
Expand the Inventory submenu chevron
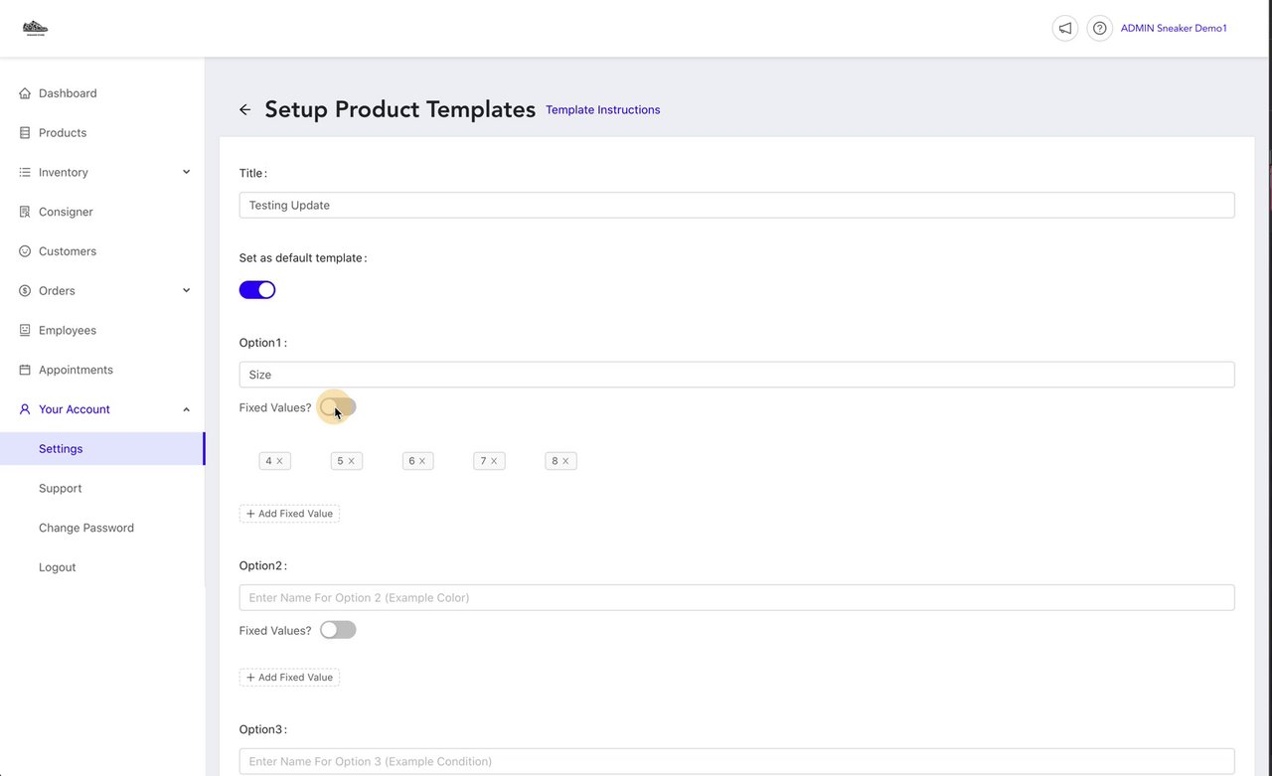click(186, 172)
